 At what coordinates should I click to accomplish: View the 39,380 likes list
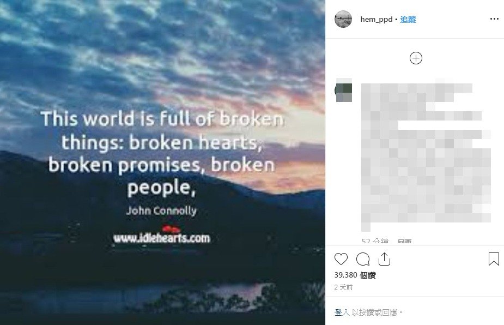point(355,275)
